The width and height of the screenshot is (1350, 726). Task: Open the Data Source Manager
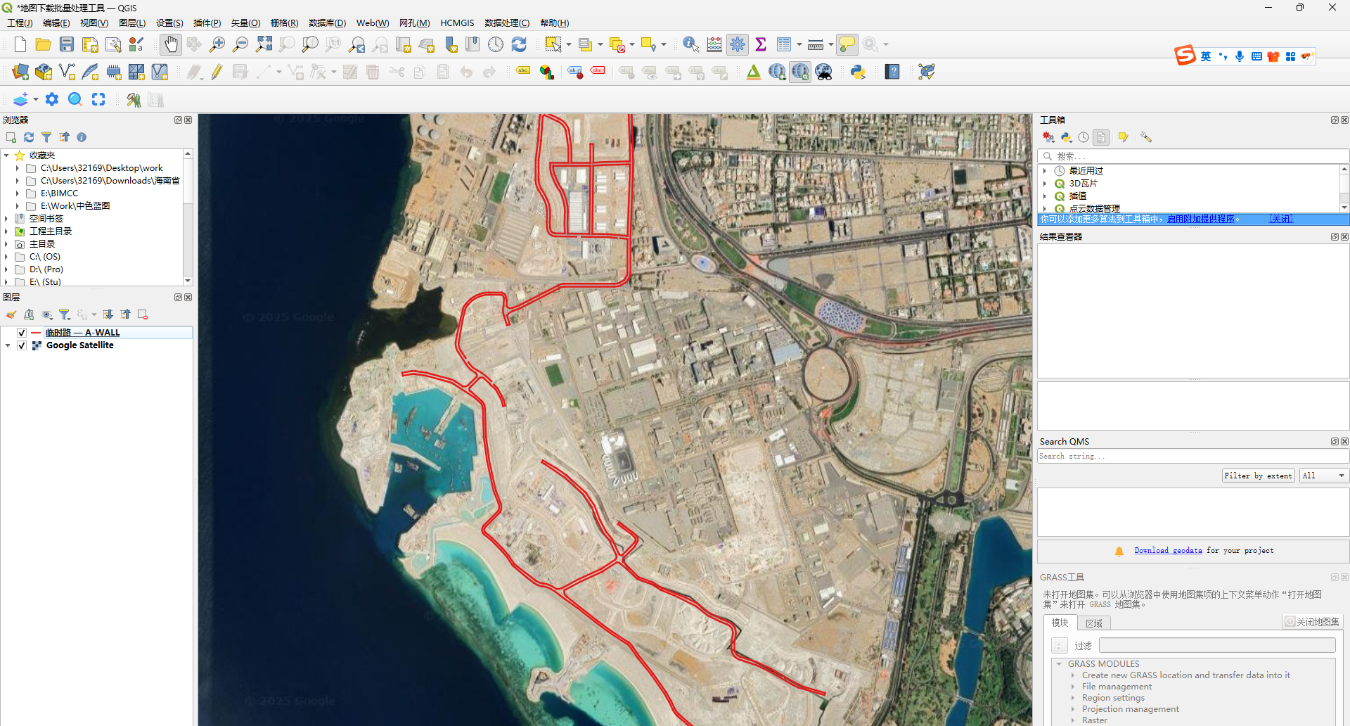(x=20, y=72)
